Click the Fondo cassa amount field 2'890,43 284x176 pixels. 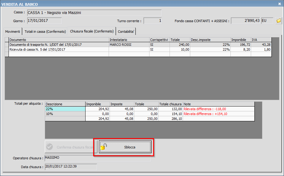pyautogui.click(x=246, y=21)
